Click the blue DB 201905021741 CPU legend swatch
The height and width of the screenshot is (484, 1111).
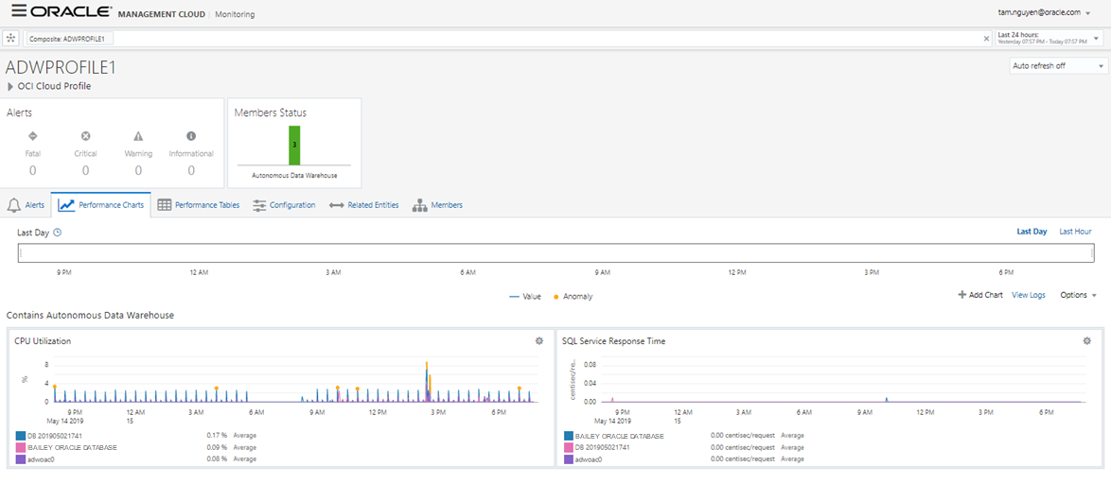[x=21, y=436]
